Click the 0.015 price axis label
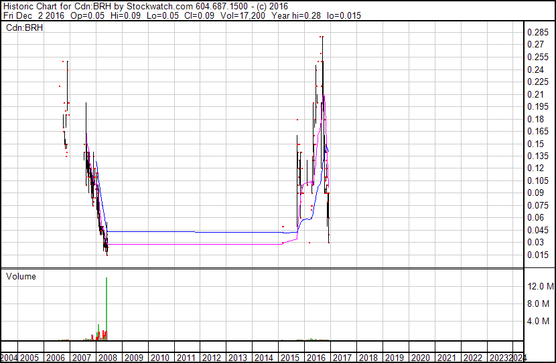Image resolution: width=556 pixels, height=363 pixels. click(537, 255)
